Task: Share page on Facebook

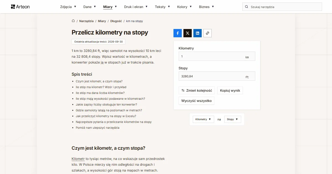Action: click(x=178, y=33)
